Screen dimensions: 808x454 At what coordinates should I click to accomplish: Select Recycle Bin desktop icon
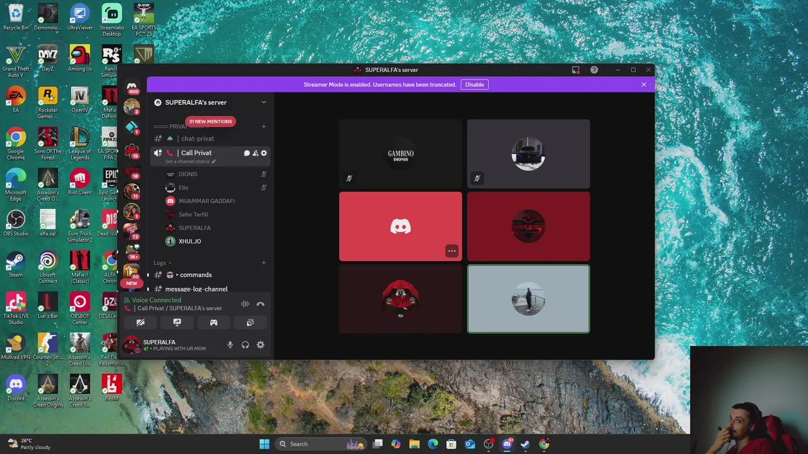(x=16, y=17)
